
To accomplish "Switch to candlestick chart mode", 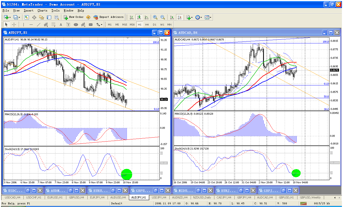I will [139, 17].
